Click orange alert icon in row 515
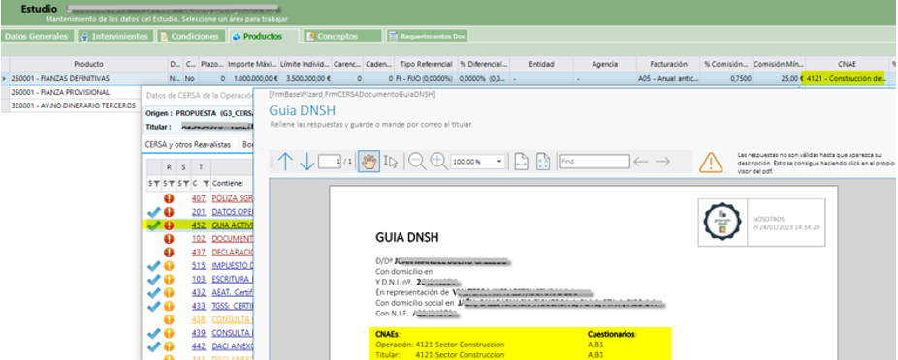Image resolution: width=898 pixels, height=360 pixels. click(x=169, y=265)
